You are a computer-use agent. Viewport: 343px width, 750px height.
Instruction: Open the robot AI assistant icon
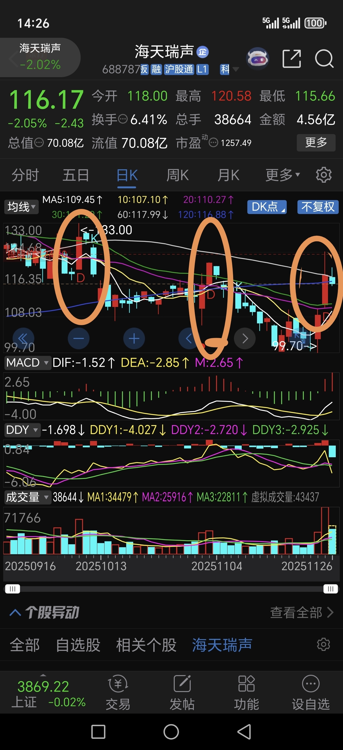point(258,59)
